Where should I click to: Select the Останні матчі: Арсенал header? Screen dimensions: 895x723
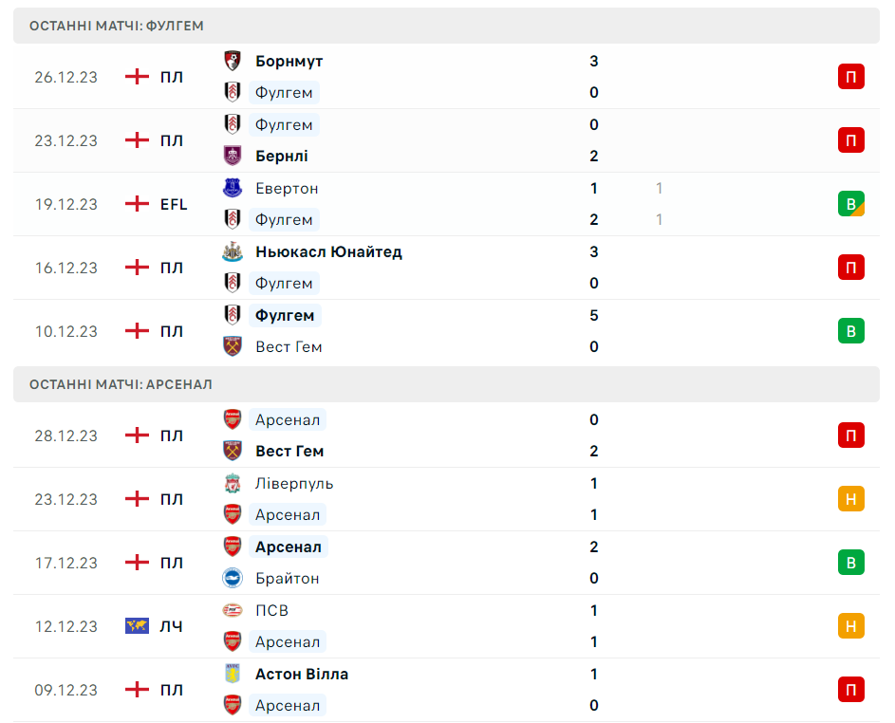coord(121,384)
